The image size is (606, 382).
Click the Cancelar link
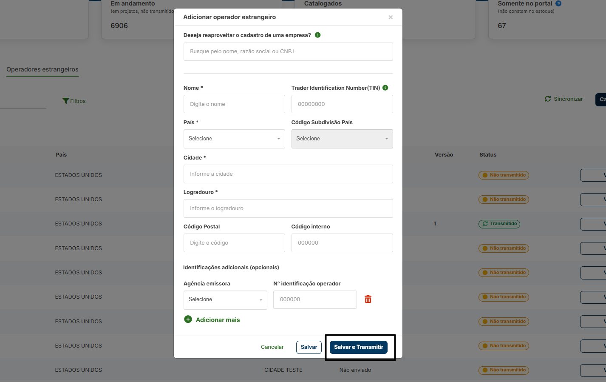coord(272,347)
